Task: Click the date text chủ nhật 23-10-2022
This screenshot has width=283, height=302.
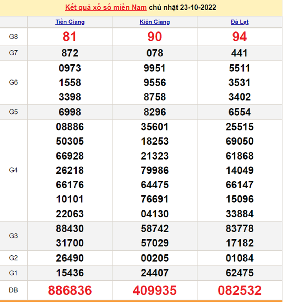Action: click(182, 8)
